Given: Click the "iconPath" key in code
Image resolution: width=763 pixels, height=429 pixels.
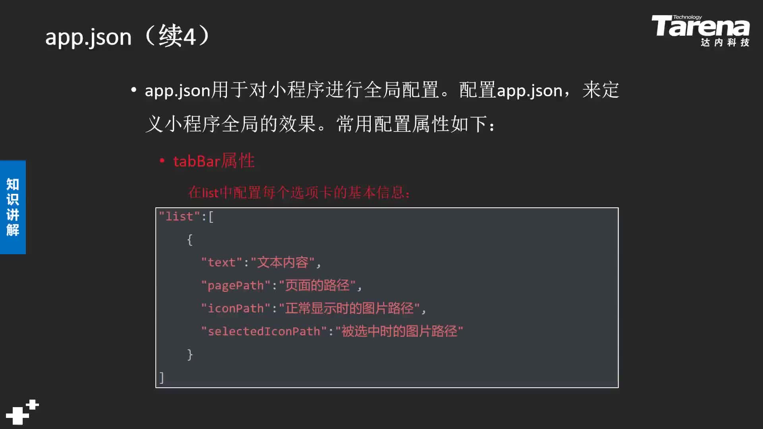Looking at the screenshot, I should (236, 308).
